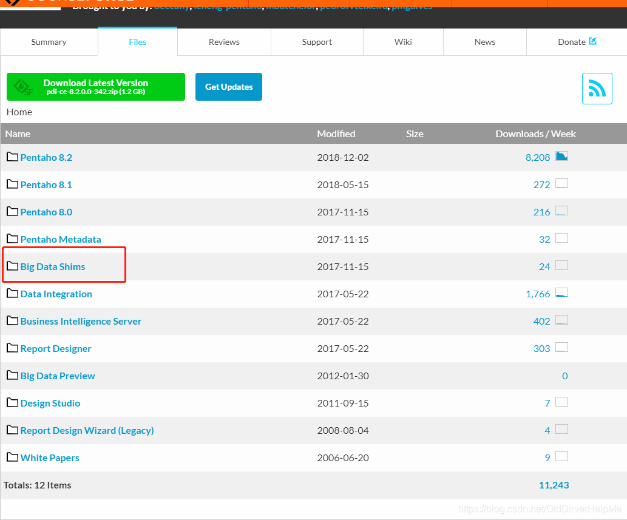Click the 11,243 total downloads count
The height and width of the screenshot is (520, 627).
point(554,485)
